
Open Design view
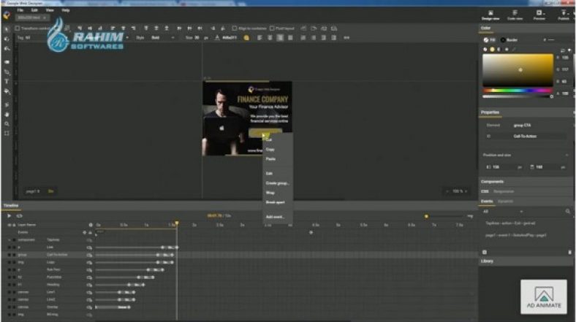[490, 14]
